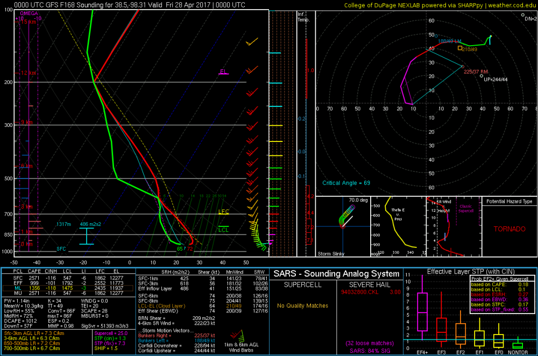Select the MU parcel row in table
538x356 pixels.
pyautogui.click(x=67, y=293)
